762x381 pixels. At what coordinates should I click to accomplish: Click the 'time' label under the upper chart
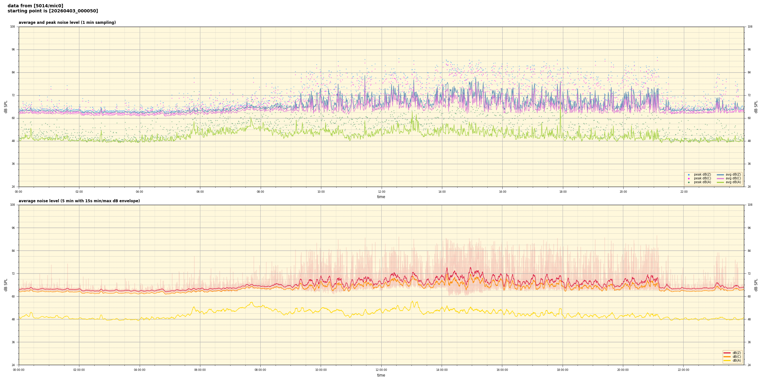[381, 197]
